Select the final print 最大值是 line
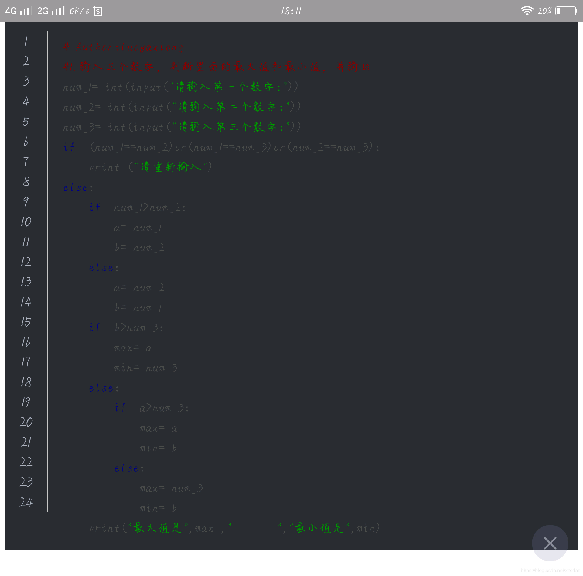This screenshot has width=583, height=576. pyautogui.click(x=234, y=528)
